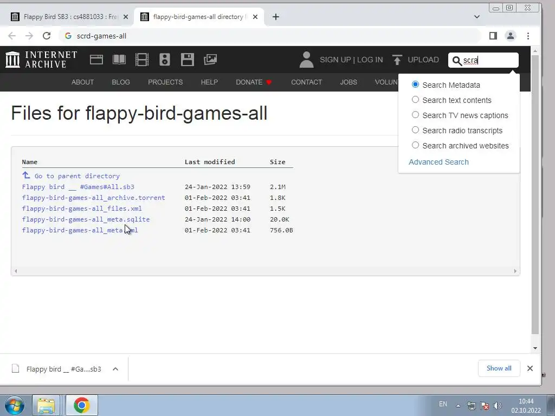Click file listing right scroll arrow
The image size is (555, 416).
tap(515, 271)
